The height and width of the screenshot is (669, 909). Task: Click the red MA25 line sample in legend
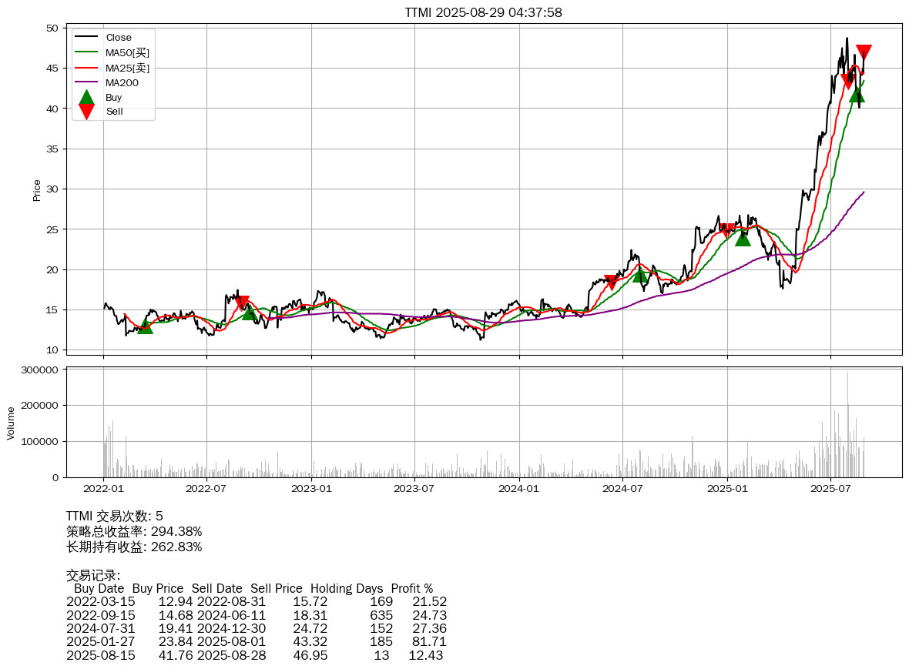(86, 68)
